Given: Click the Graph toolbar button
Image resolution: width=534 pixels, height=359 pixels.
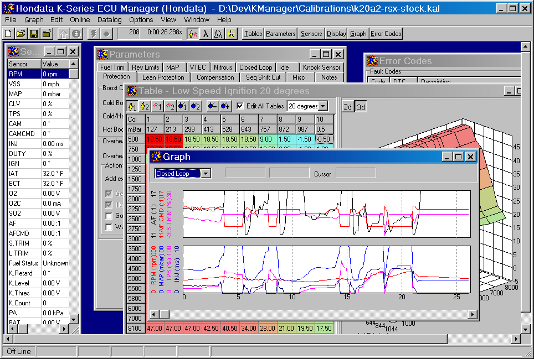Looking at the screenshot, I should pyautogui.click(x=358, y=34).
